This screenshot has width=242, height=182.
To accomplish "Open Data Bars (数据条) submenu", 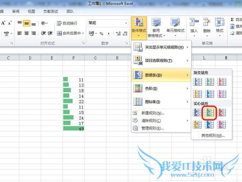I will click(x=161, y=75).
